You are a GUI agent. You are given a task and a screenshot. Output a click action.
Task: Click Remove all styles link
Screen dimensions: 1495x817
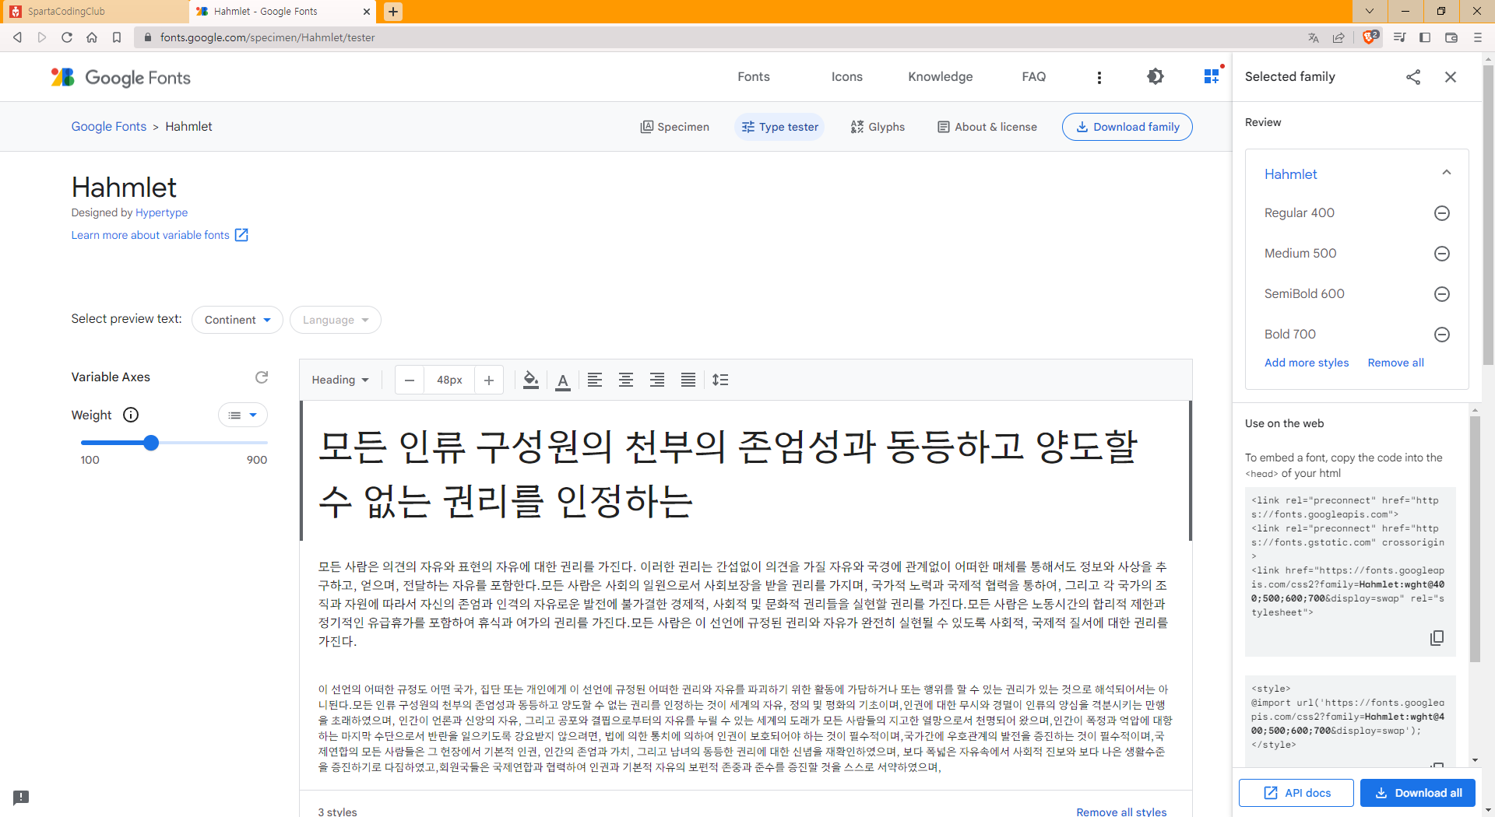click(1121, 812)
